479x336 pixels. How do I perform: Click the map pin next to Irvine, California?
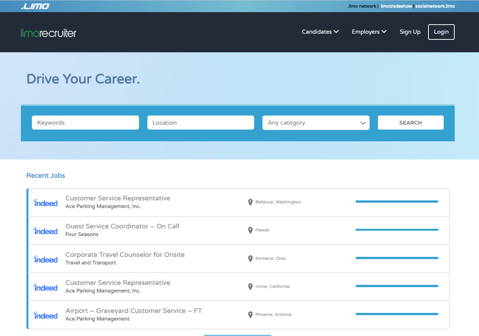coord(250,287)
